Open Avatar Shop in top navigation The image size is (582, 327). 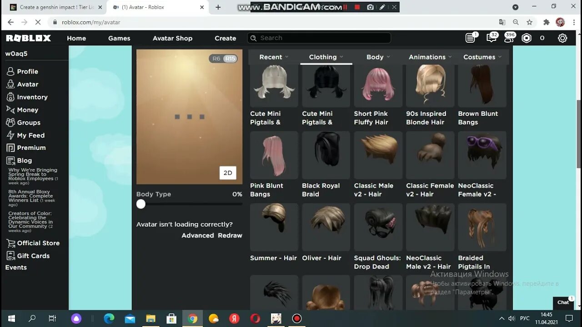(172, 38)
